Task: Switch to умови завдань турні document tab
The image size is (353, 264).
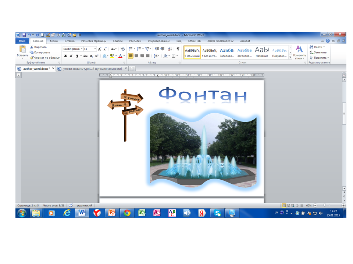Action: click(92, 69)
